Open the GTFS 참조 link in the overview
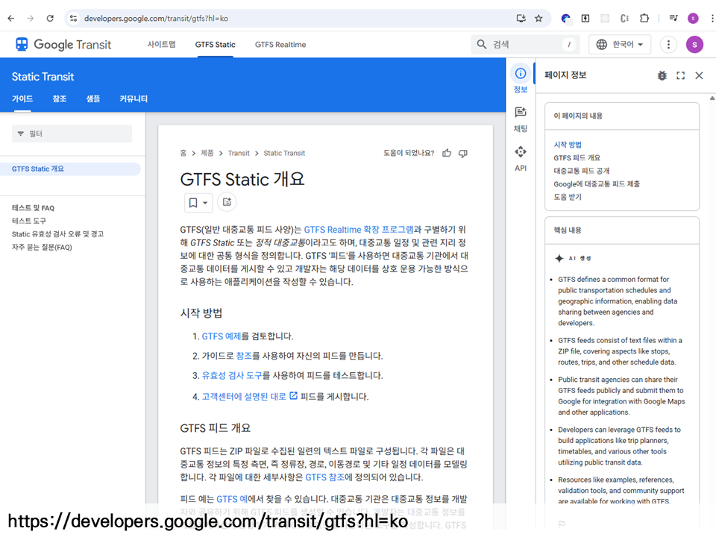Screen dimensions: 716x537 [324, 477]
